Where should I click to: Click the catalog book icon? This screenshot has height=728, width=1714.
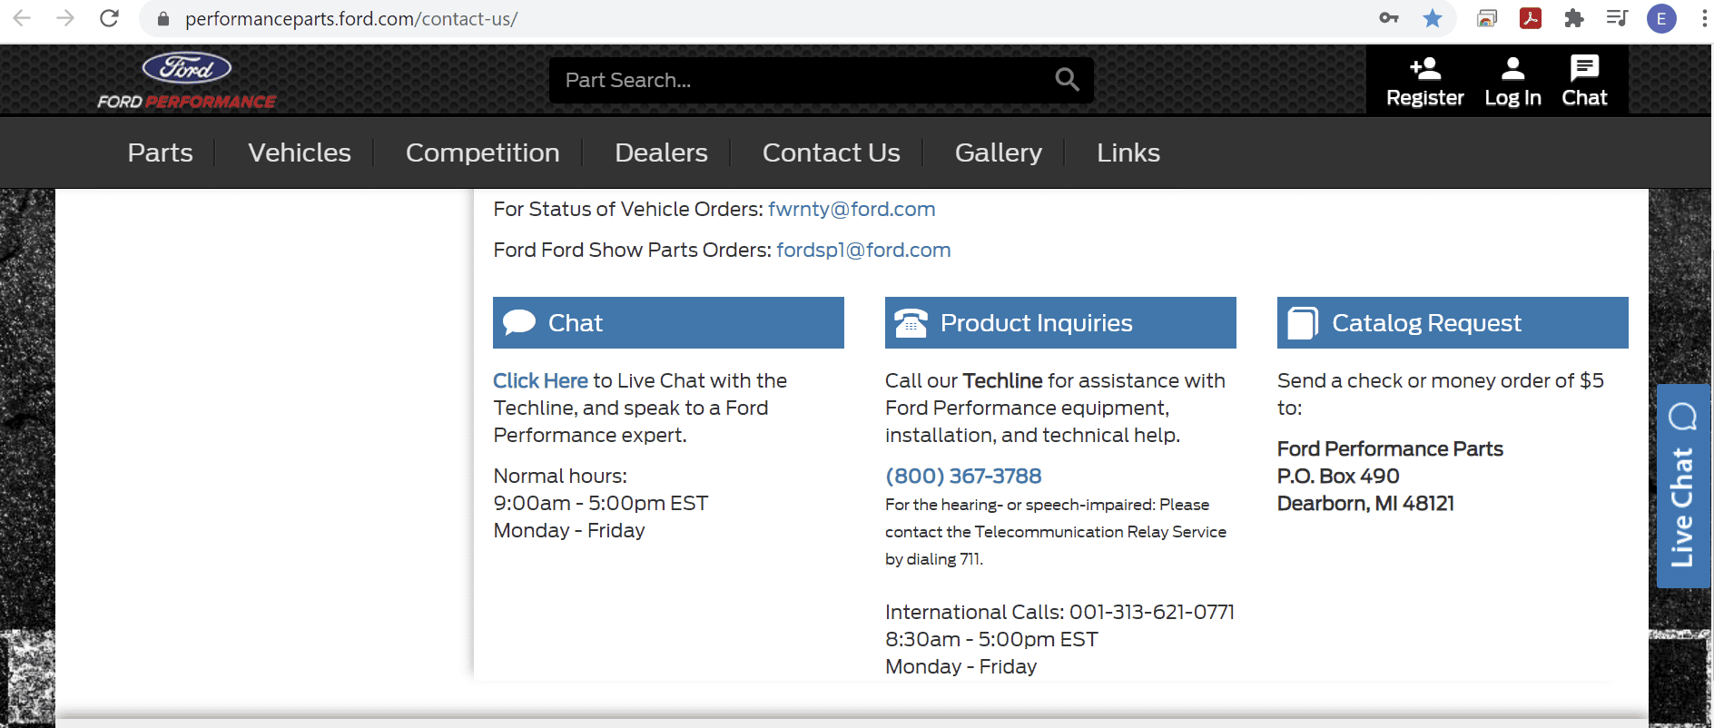[1303, 322]
